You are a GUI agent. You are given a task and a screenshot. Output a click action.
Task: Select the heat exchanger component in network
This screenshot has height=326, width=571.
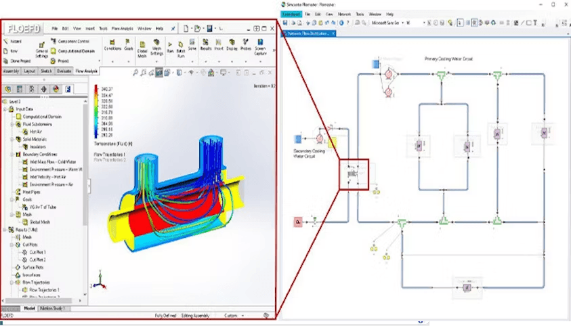353,174
